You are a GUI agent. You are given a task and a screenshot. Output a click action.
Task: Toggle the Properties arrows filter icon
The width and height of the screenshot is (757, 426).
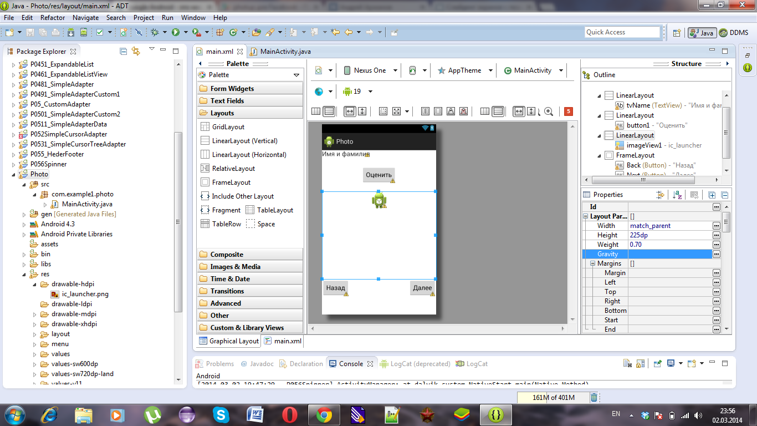pyautogui.click(x=660, y=195)
